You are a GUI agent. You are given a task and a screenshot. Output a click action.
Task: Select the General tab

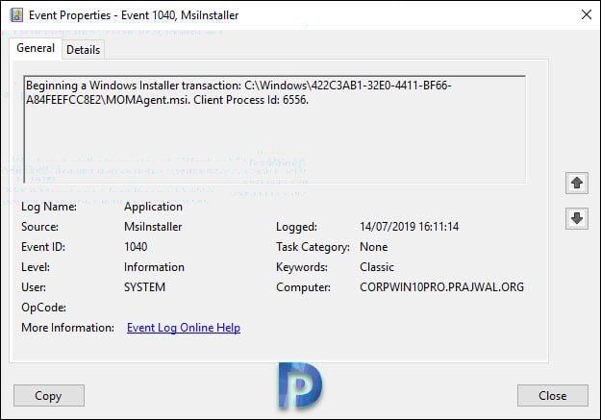click(x=36, y=48)
